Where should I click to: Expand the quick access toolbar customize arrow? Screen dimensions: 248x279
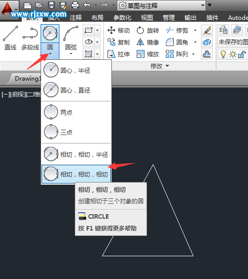pos(210,5)
